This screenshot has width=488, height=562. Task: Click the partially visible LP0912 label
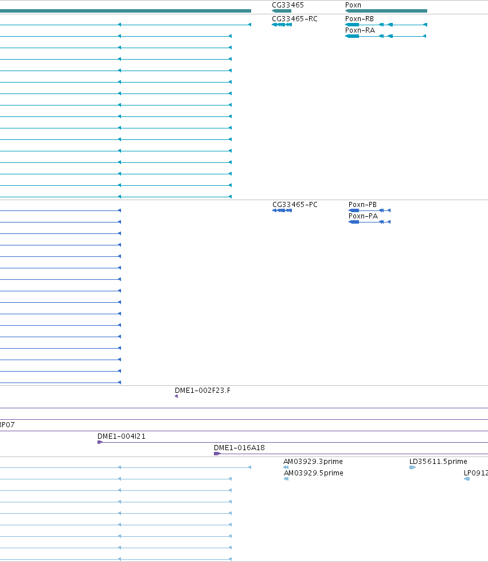(x=476, y=473)
